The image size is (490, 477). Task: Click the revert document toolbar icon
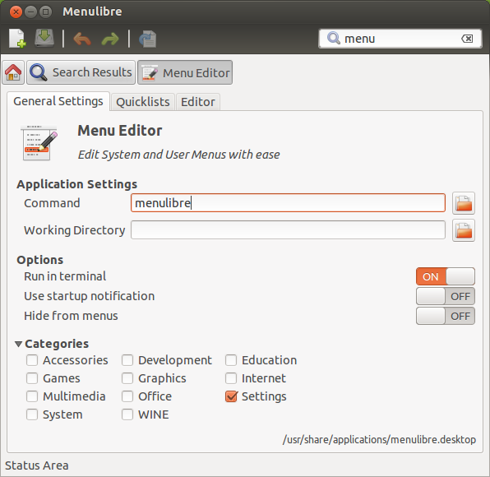pyautogui.click(x=147, y=39)
